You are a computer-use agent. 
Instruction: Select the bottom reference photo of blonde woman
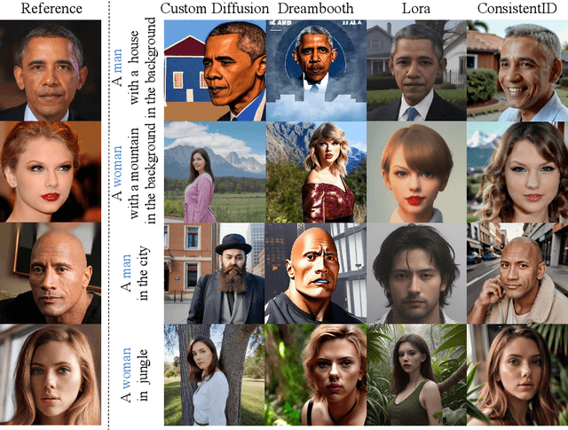tap(50, 376)
